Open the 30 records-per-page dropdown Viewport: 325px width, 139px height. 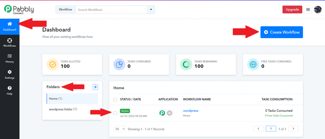(x=119, y=129)
